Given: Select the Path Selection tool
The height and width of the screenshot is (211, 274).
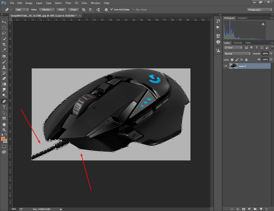Looking at the screenshot, I should (x=4, y=113).
